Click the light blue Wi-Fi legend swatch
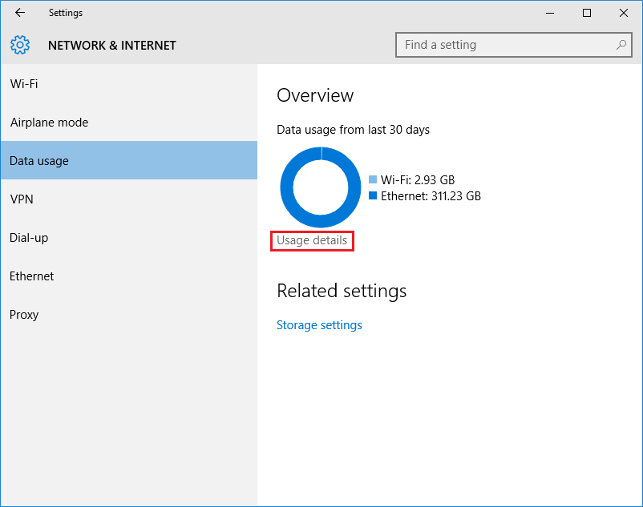The image size is (643, 507). click(373, 180)
